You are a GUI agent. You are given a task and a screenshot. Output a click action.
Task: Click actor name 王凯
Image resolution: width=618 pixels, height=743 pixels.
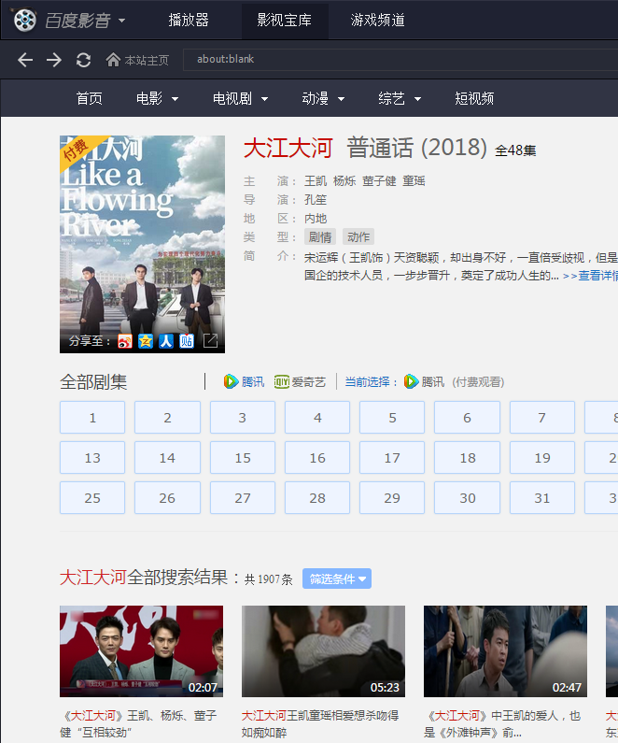point(316,181)
